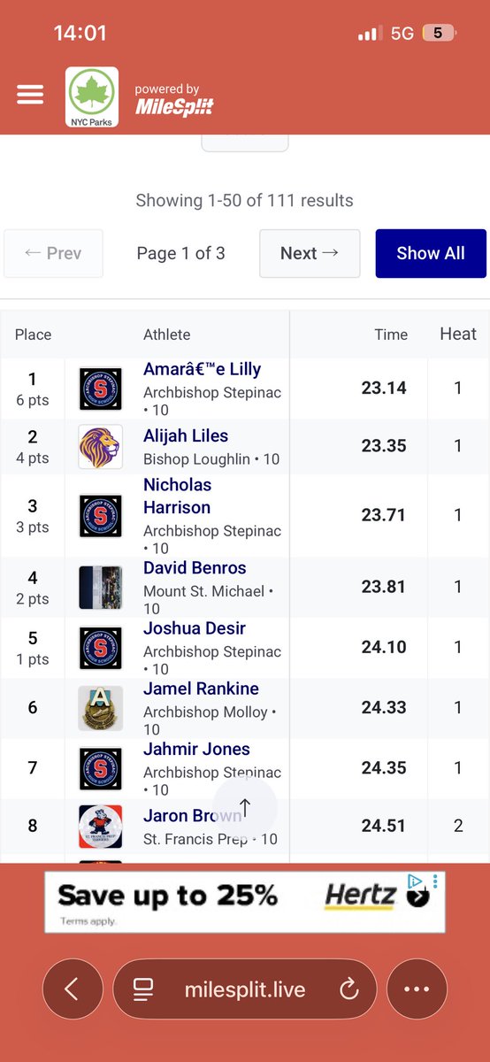Go to the Next results page

point(310,253)
